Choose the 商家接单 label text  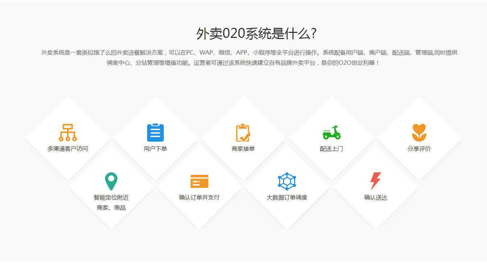click(x=243, y=149)
